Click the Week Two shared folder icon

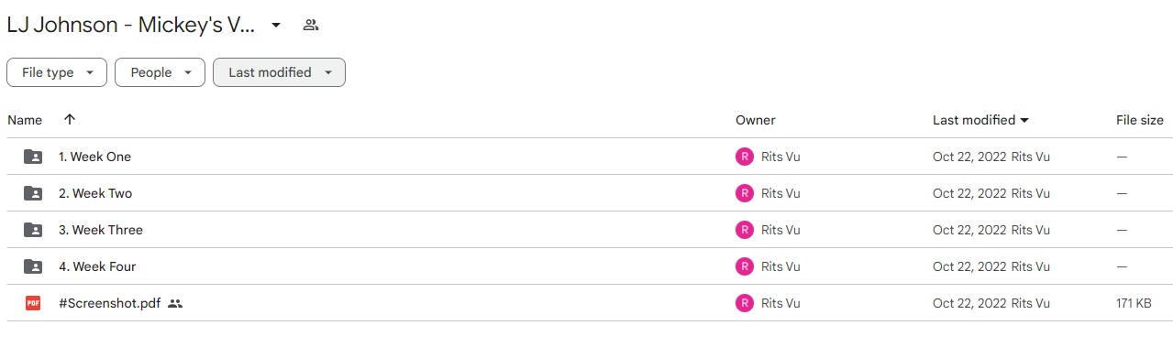coord(33,193)
